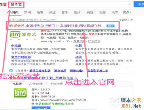The height and width of the screenshot is (110, 144).
Task: Click the Baidu logo
Action: (3, 5)
